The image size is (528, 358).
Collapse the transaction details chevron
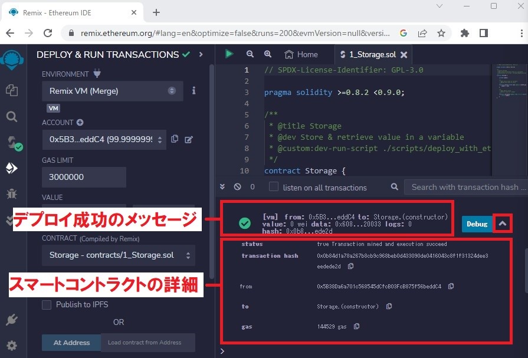click(x=503, y=224)
